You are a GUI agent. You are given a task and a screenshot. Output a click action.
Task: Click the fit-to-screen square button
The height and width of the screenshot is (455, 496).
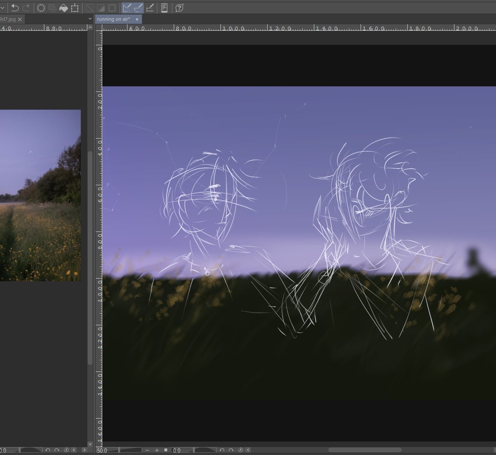coord(166,450)
